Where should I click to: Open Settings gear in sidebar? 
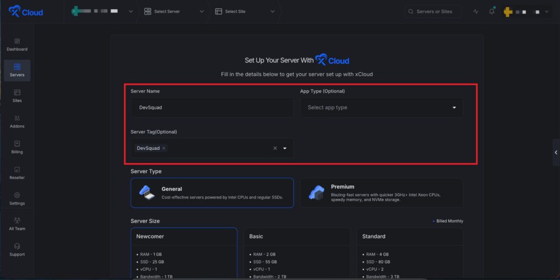click(x=17, y=199)
